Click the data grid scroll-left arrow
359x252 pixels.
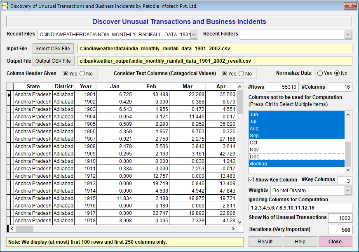click(12, 228)
